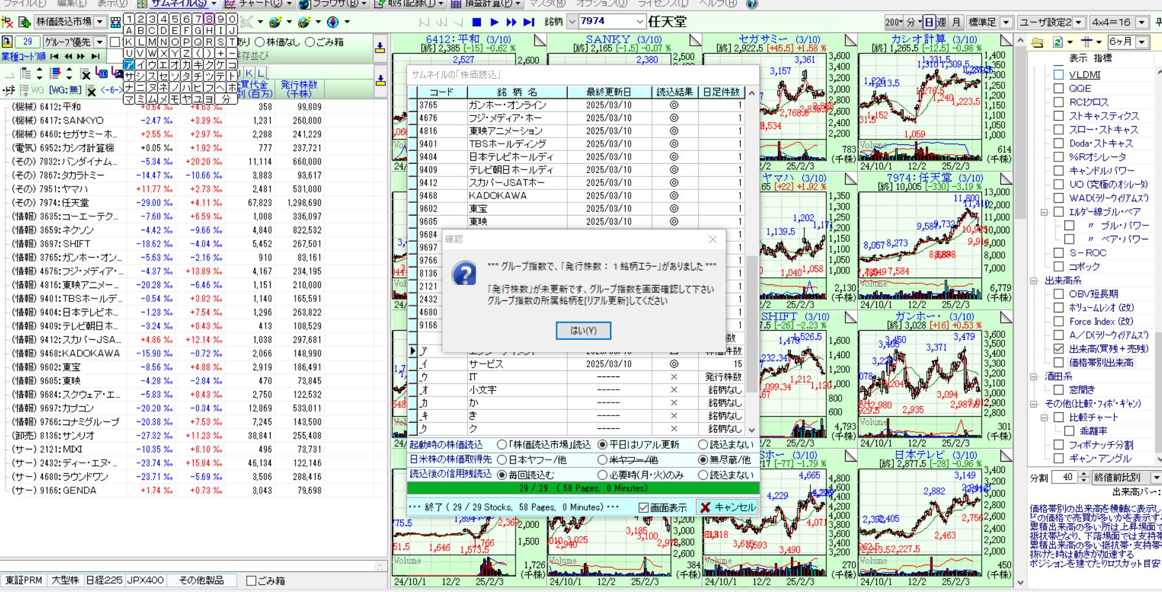Switch to the 東証PRM tab
Screen dimensions: 1162x592
click(24, 580)
